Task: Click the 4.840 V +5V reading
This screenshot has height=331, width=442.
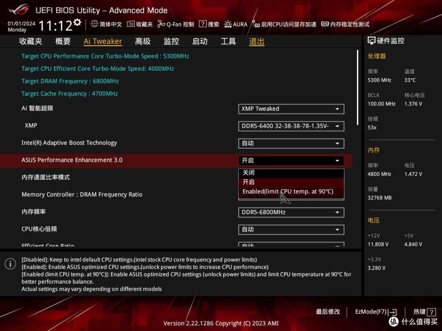Action: [x=413, y=244]
